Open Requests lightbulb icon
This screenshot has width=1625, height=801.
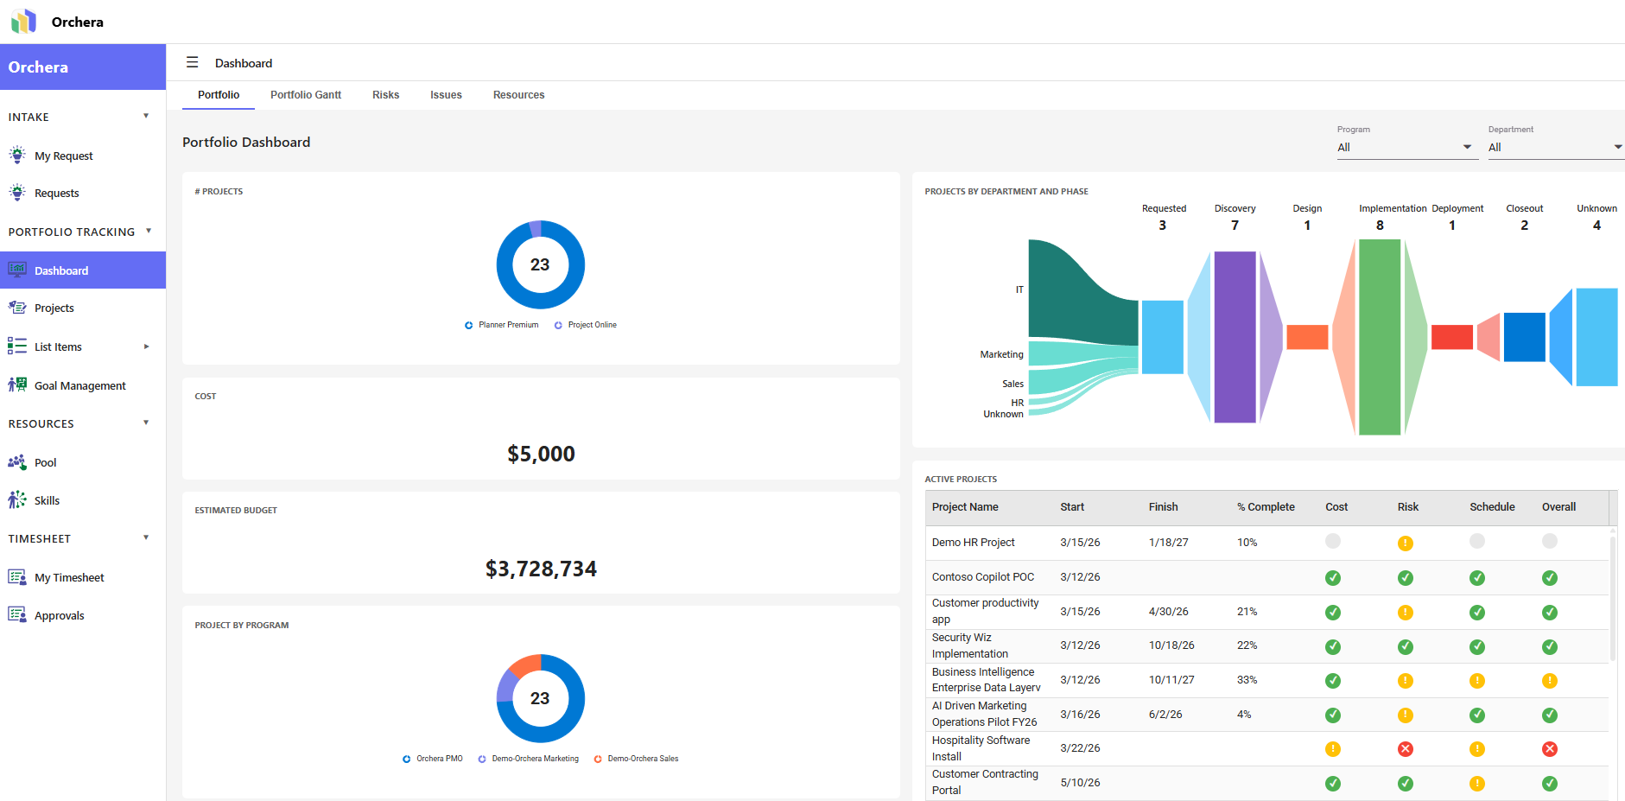[x=17, y=192]
